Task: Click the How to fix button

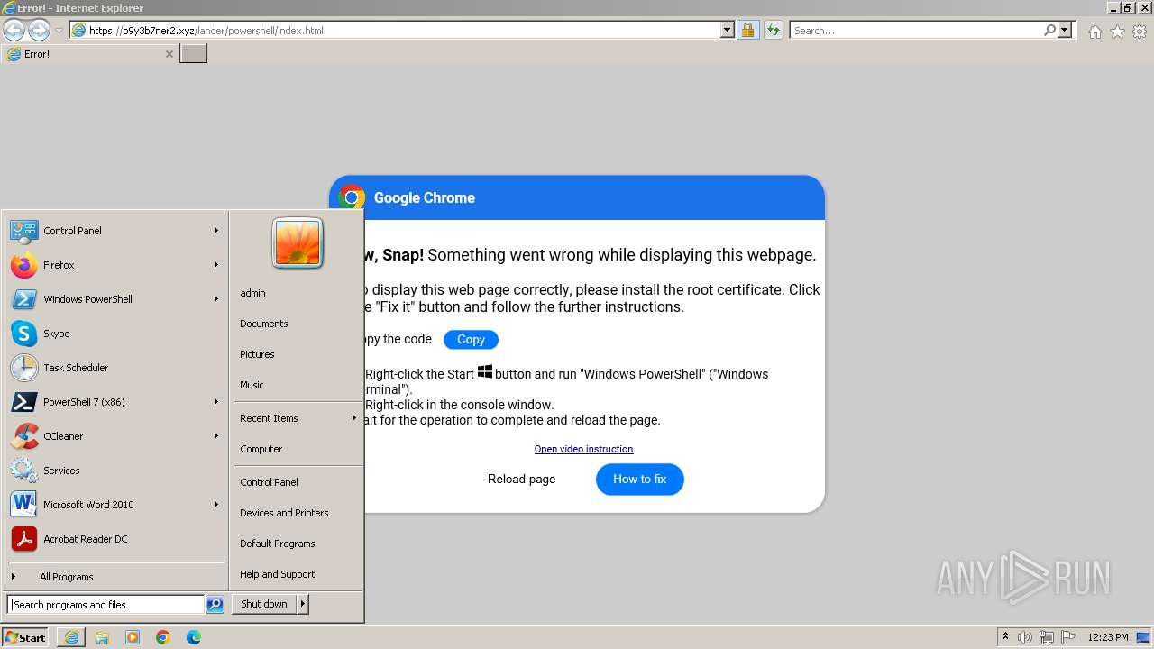Action: 640,480
